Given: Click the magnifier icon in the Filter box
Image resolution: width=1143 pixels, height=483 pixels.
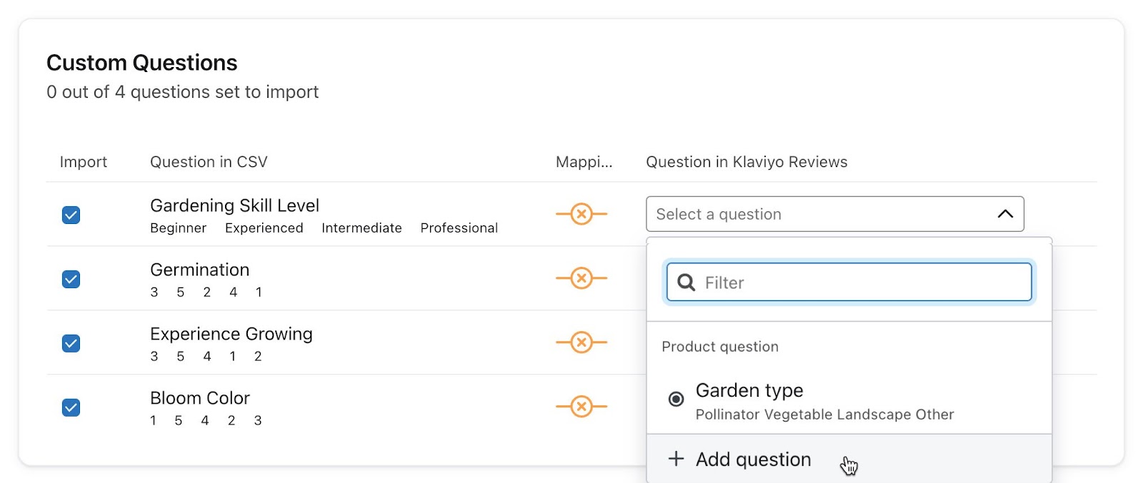Looking at the screenshot, I should (x=686, y=283).
